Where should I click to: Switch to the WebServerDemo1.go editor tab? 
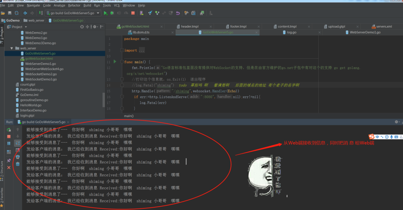click(x=365, y=32)
